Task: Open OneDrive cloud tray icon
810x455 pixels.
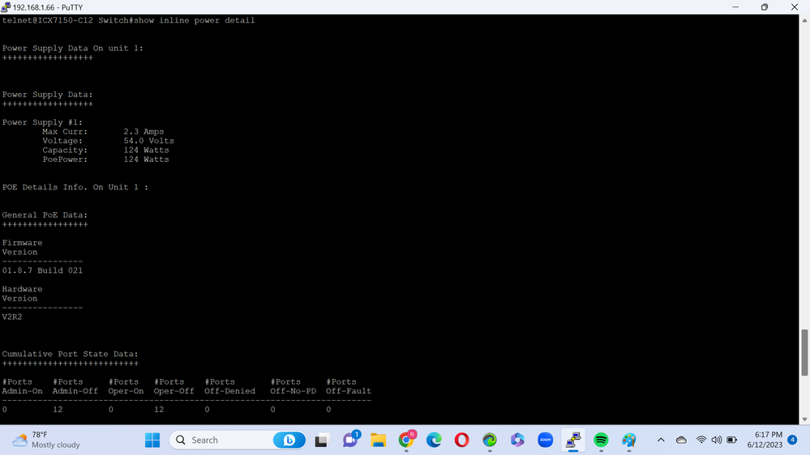Action: (681, 440)
